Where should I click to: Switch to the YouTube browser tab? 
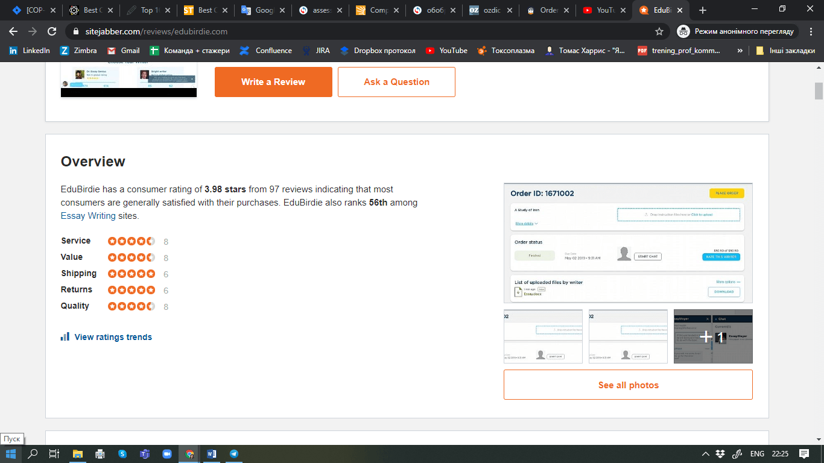[604, 10]
